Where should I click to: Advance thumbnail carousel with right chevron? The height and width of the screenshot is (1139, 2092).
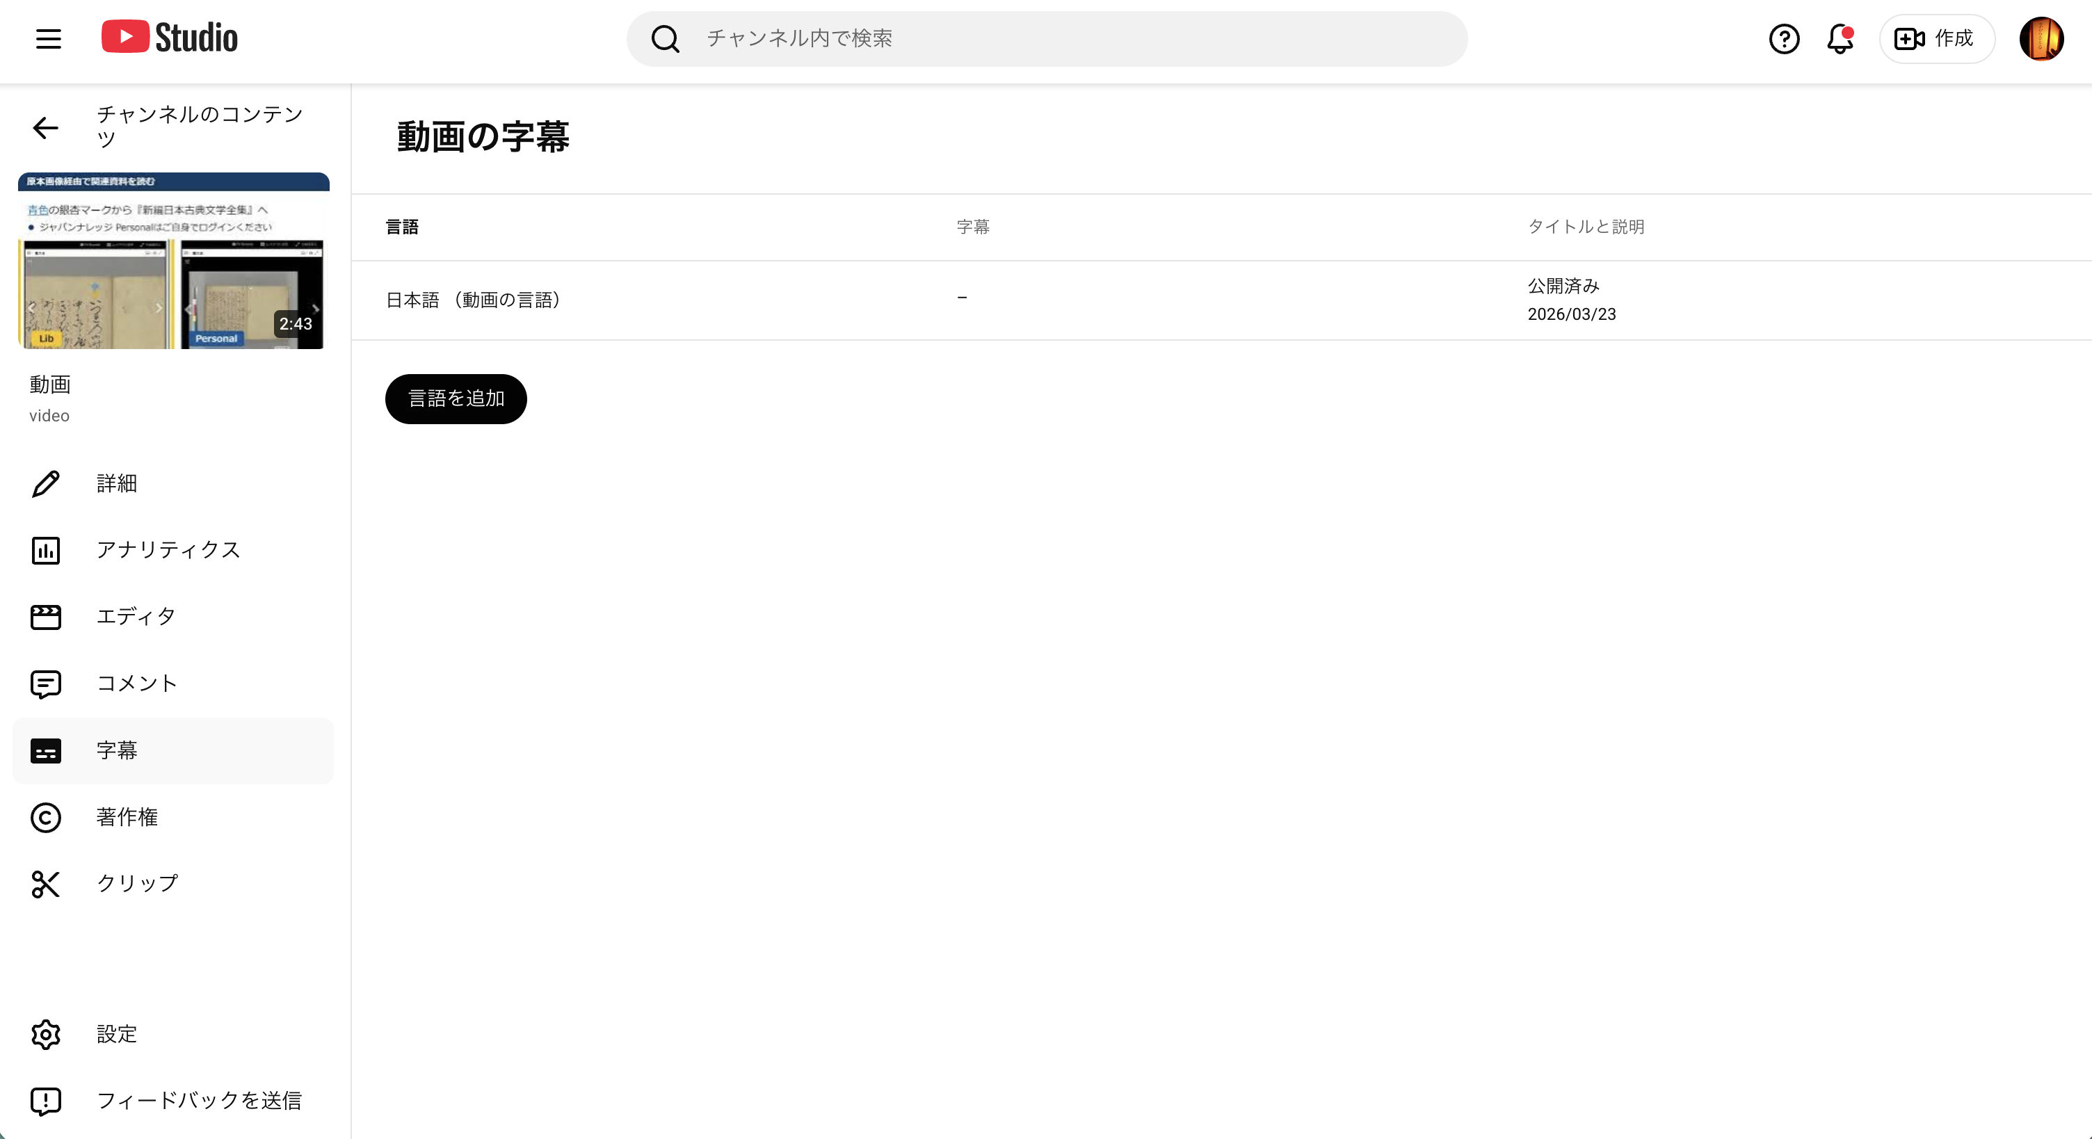[315, 307]
